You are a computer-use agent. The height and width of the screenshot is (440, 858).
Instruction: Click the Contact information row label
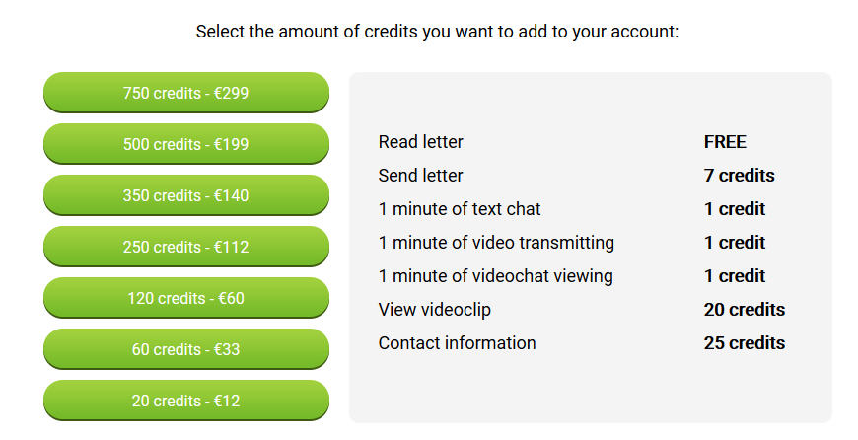click(x=457, y=343)
